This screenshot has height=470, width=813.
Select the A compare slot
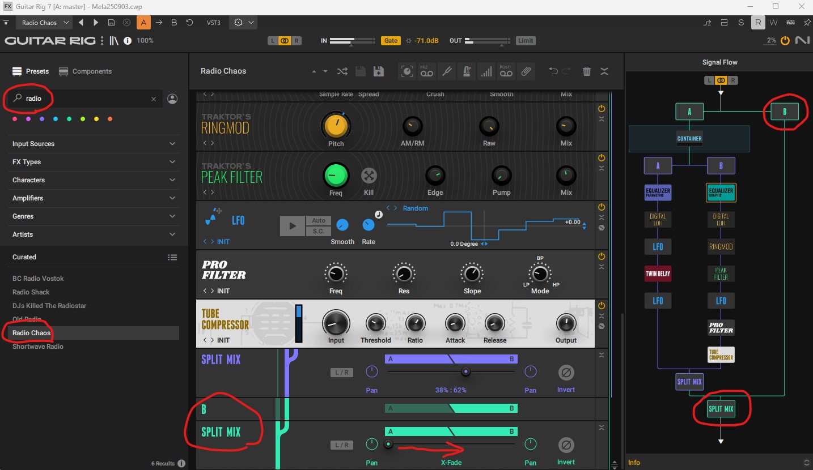143,23
